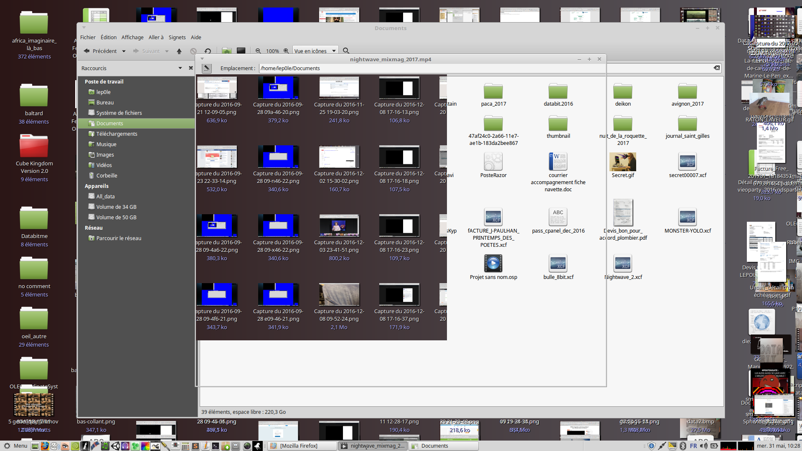
Task: Click the search magnifier icon in toolbar
Action: pyautogui.click(x=346, y=51)
